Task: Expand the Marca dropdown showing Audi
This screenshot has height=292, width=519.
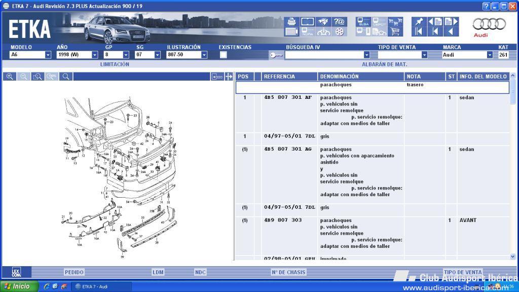Action: point(490,55)
